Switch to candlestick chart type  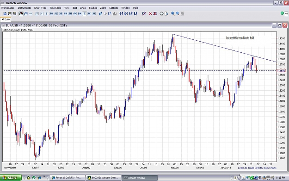[x=21, y=13]
